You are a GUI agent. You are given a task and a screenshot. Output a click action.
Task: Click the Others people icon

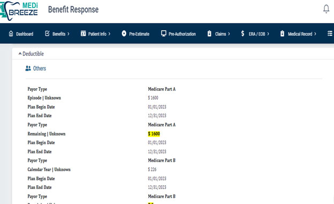28,69
